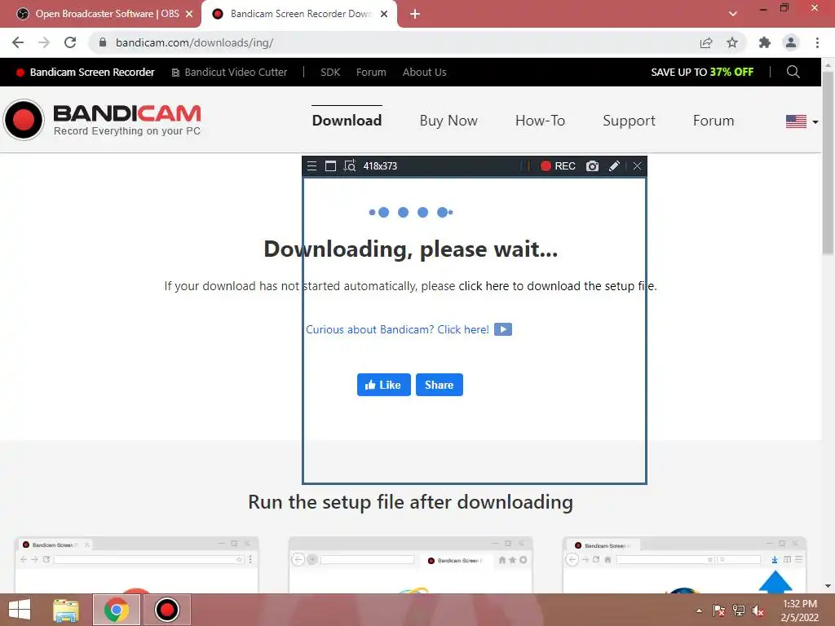Open the SDK link in top bar
This screenshot has width=835, height=626.
(x=330, y=73)
